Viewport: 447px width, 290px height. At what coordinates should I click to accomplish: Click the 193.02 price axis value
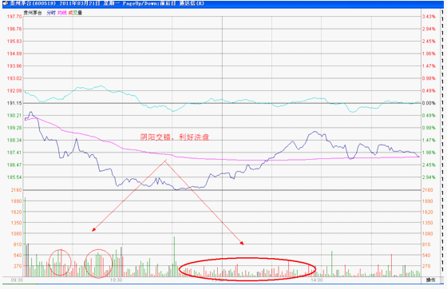click(x=14, y=78)
